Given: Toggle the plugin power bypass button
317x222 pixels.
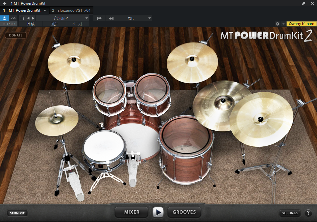Looking at the screenshot, I should [x=4, y=18].
